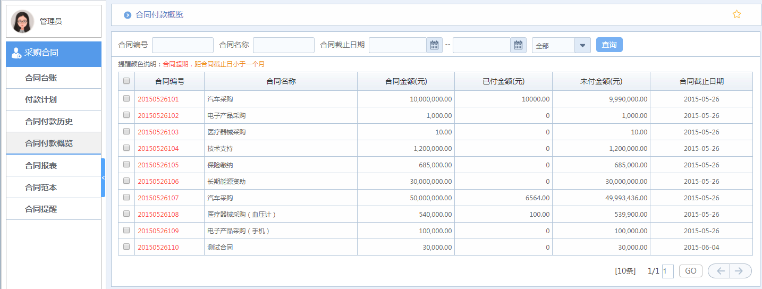Select 付款计划 from the sidebar
Image resolution: width=762 pixels, height=289 pixels.
click(41, 99)
